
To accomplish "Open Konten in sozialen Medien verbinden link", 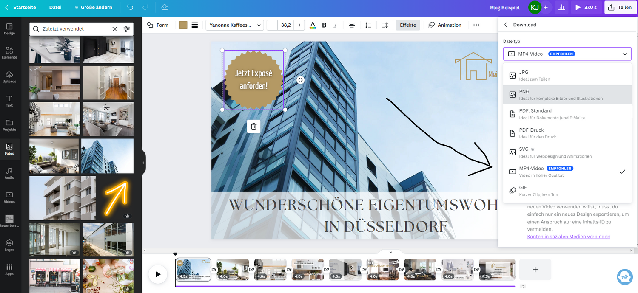I will coord(568,237).
